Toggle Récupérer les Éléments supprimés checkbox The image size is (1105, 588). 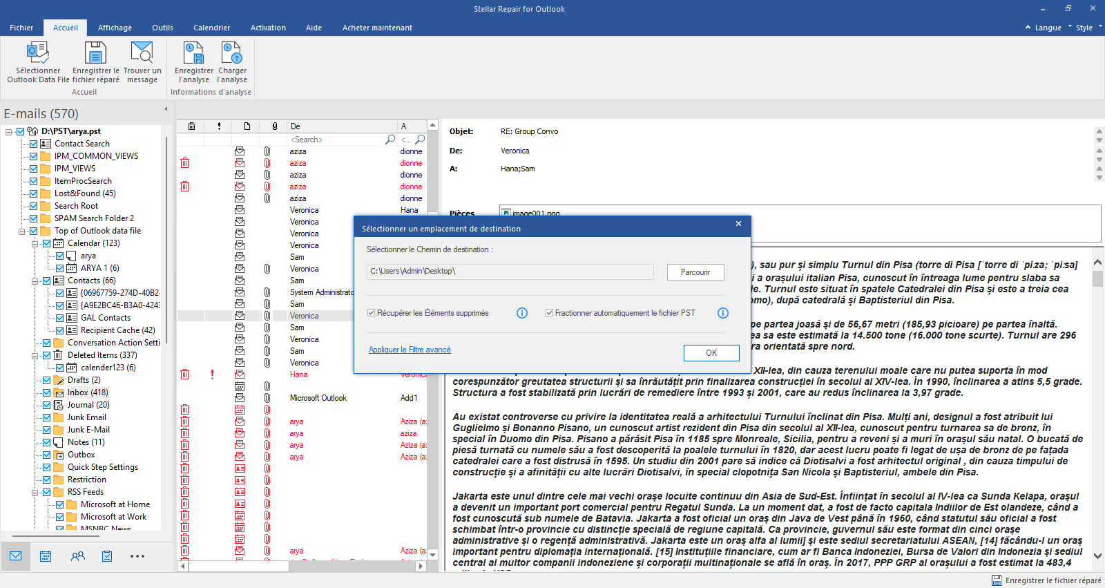point(371,313)
